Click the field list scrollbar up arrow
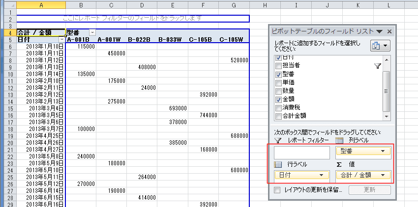Screen dimensions: 418x207 [386, 60]
